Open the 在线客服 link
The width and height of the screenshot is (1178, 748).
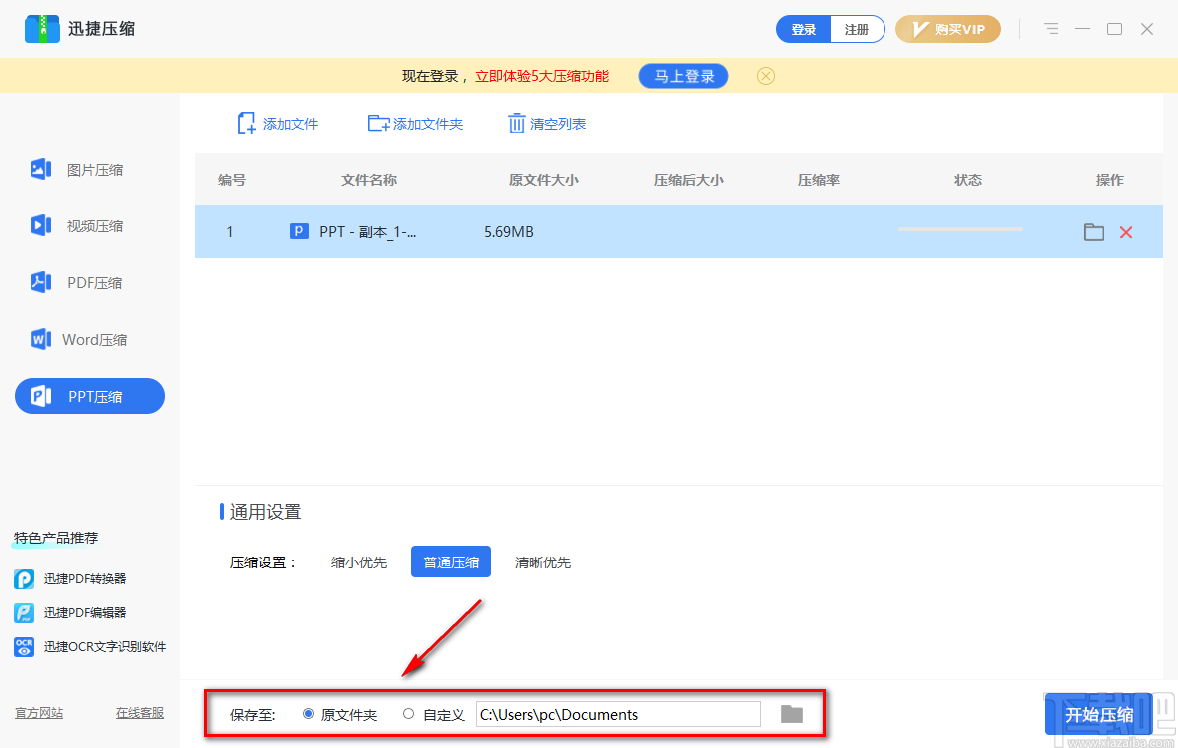pyautogui.click(x=140, y=713)
